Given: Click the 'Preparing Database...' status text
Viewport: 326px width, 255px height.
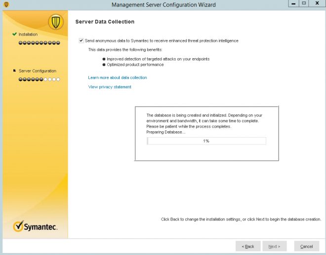Looking at the screenshot, I should (166, 132).
